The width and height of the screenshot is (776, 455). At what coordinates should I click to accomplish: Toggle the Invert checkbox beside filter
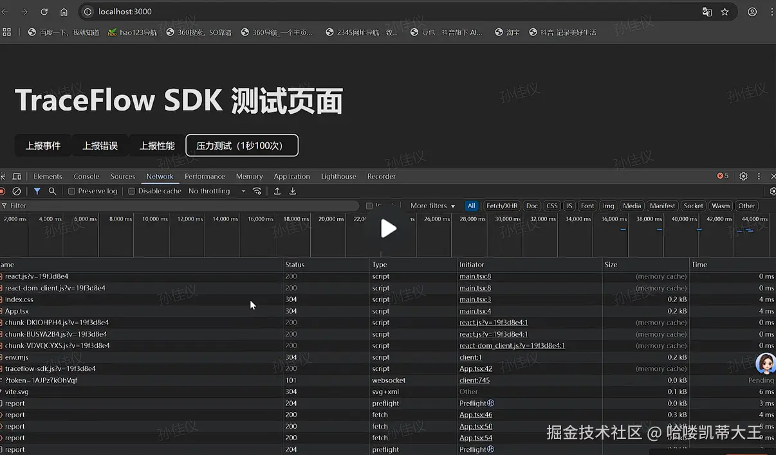coord(369,206)
